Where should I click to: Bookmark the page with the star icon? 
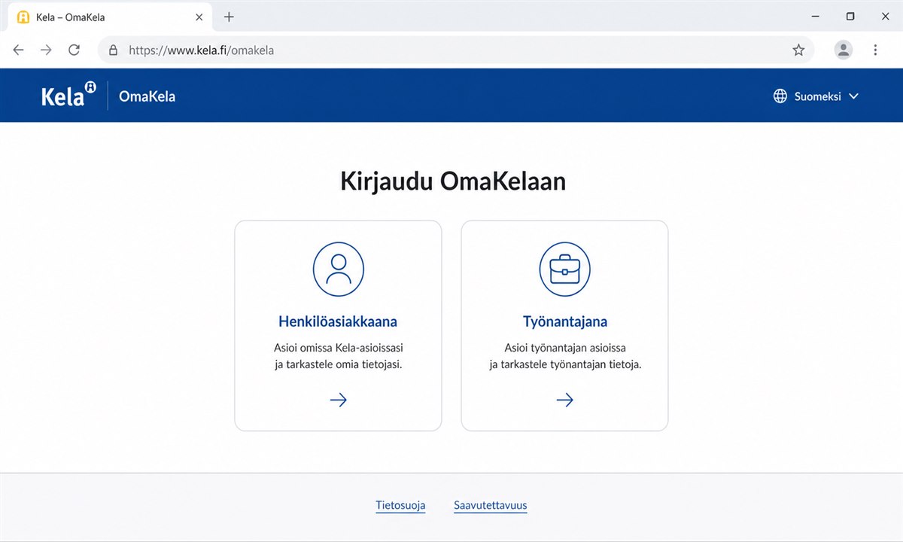pyautogui.click(x=798, y=50)
